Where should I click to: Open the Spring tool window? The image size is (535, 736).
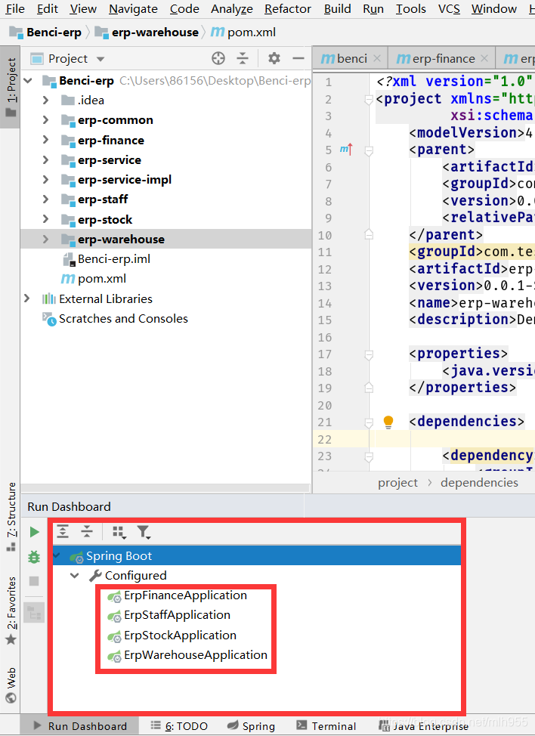(x=251, y=725)
